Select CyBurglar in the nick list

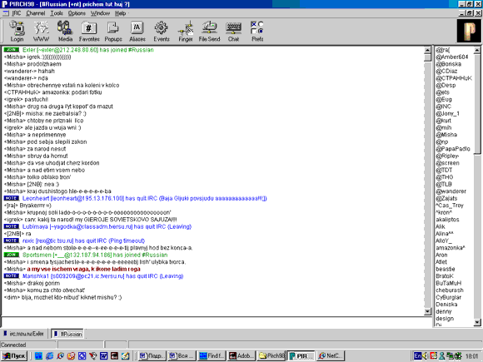click(x=449, y=298)
